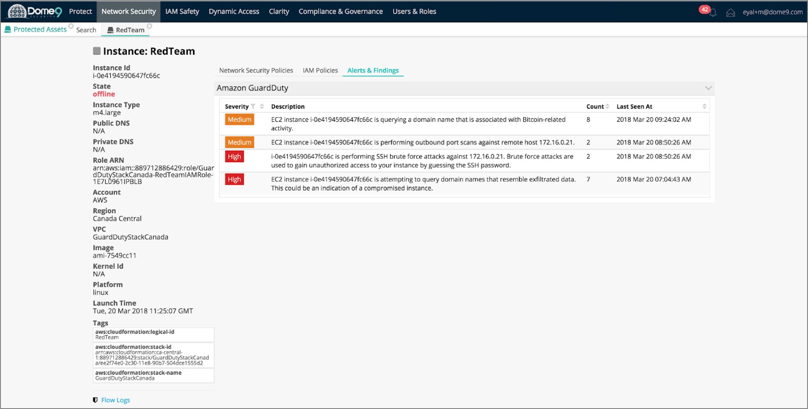The height and width of the screenshot is (409, 808).
Task: Sort by the Count column arrows
Action: [x=607, y=106]
